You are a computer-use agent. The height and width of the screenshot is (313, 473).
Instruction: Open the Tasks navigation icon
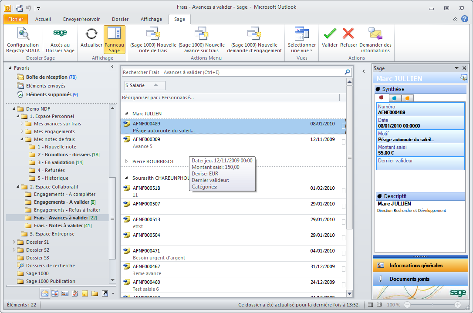75,293
